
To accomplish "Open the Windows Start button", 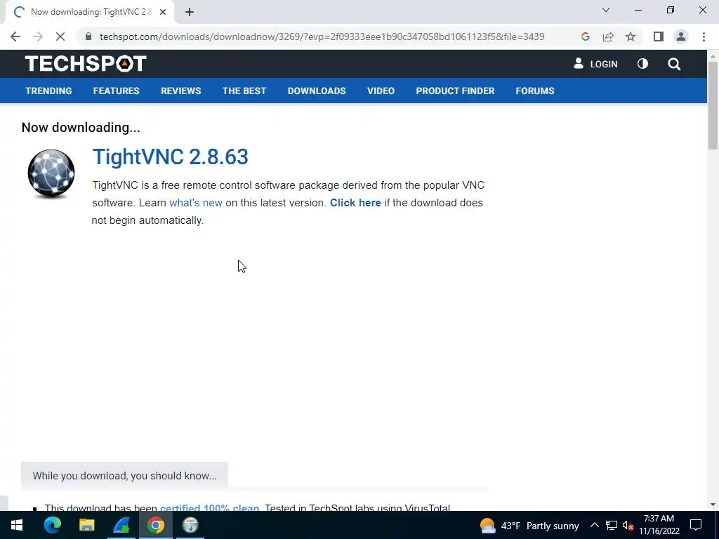I will point(17,525).
